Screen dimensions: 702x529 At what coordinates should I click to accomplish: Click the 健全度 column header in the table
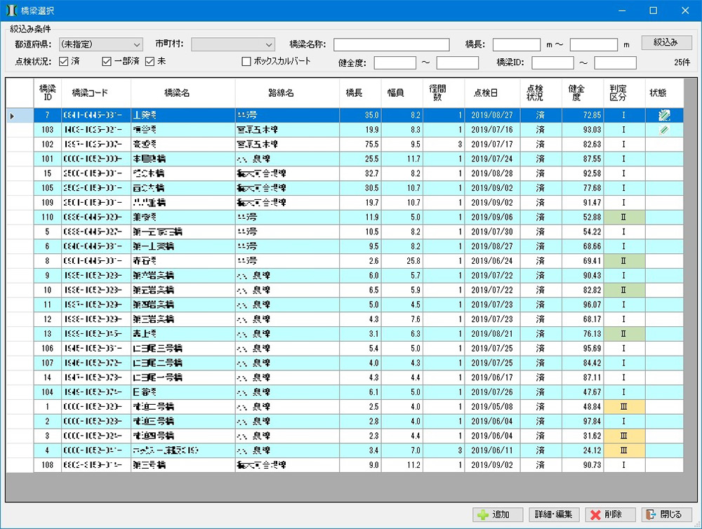[x=583, y=93]
